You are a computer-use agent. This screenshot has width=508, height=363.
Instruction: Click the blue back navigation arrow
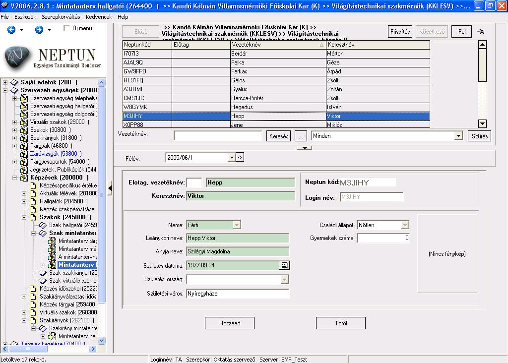point(11,30)
